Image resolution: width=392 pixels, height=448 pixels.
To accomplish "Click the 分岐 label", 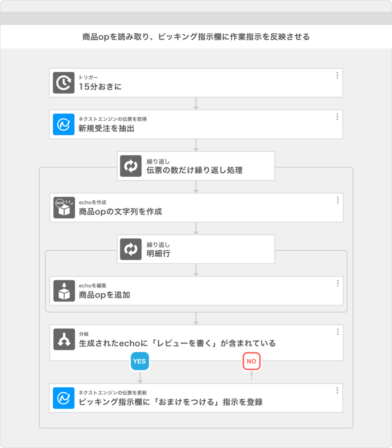I will (x=84, y=334).
